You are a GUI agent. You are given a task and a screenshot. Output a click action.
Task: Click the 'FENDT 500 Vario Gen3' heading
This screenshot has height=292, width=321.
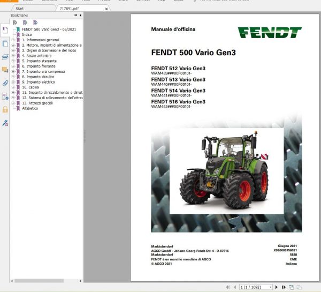194,53
